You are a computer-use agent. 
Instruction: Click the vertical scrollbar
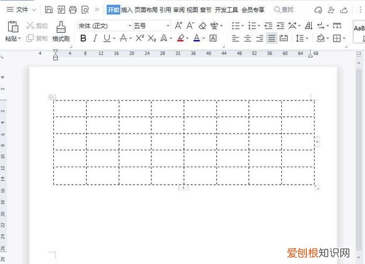(359, 160)
